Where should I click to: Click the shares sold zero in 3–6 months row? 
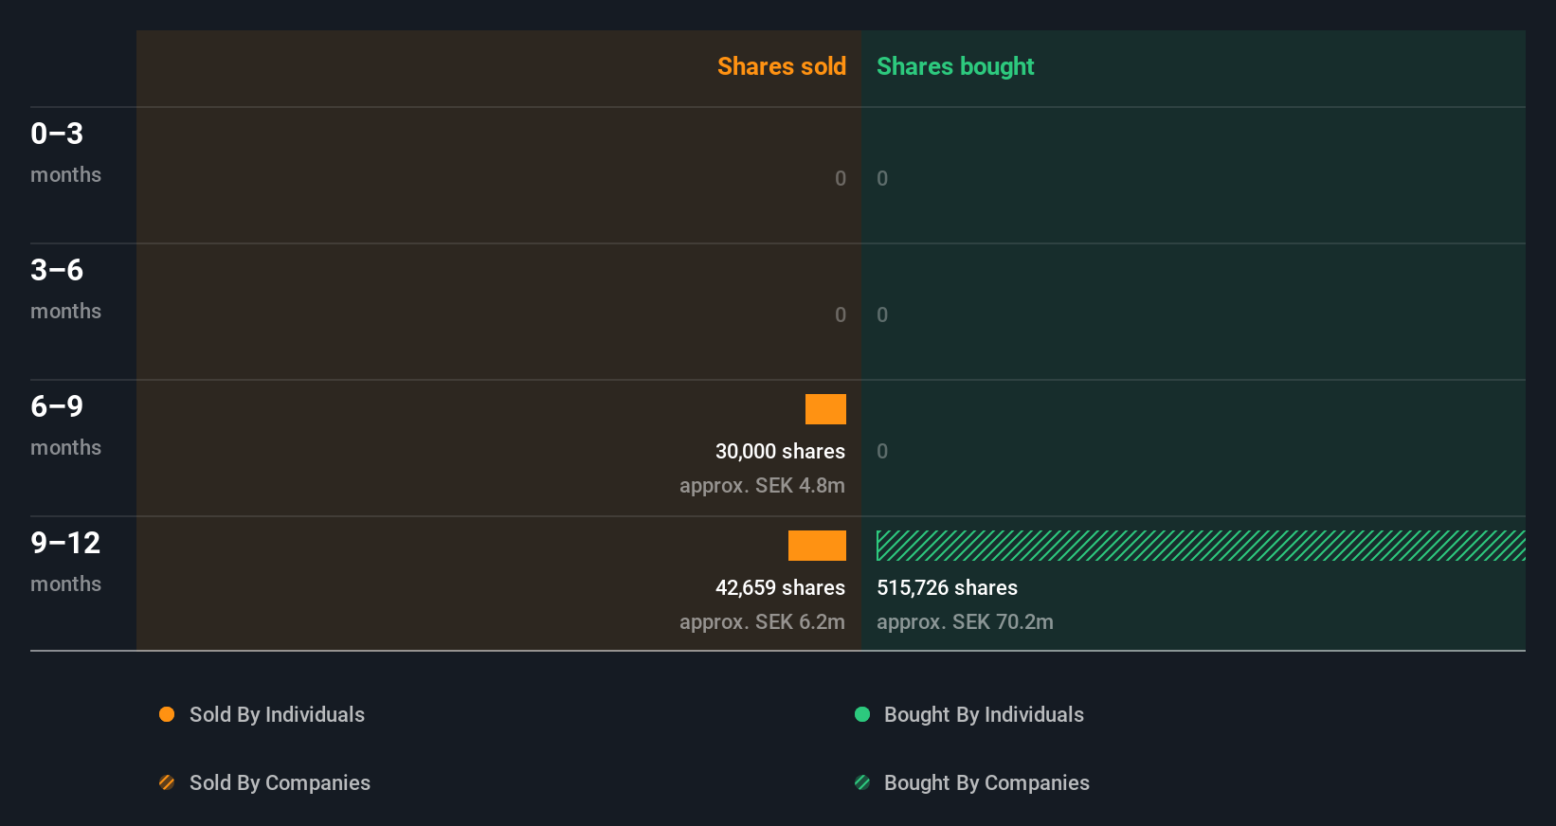841,314
